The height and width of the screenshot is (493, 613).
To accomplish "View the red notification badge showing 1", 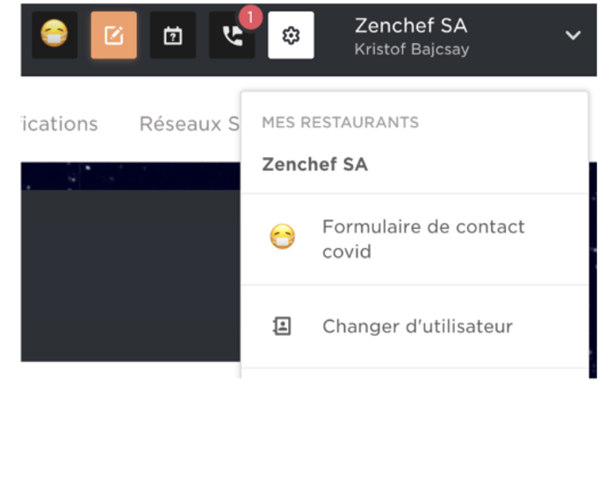I will (x=250, y=18).
